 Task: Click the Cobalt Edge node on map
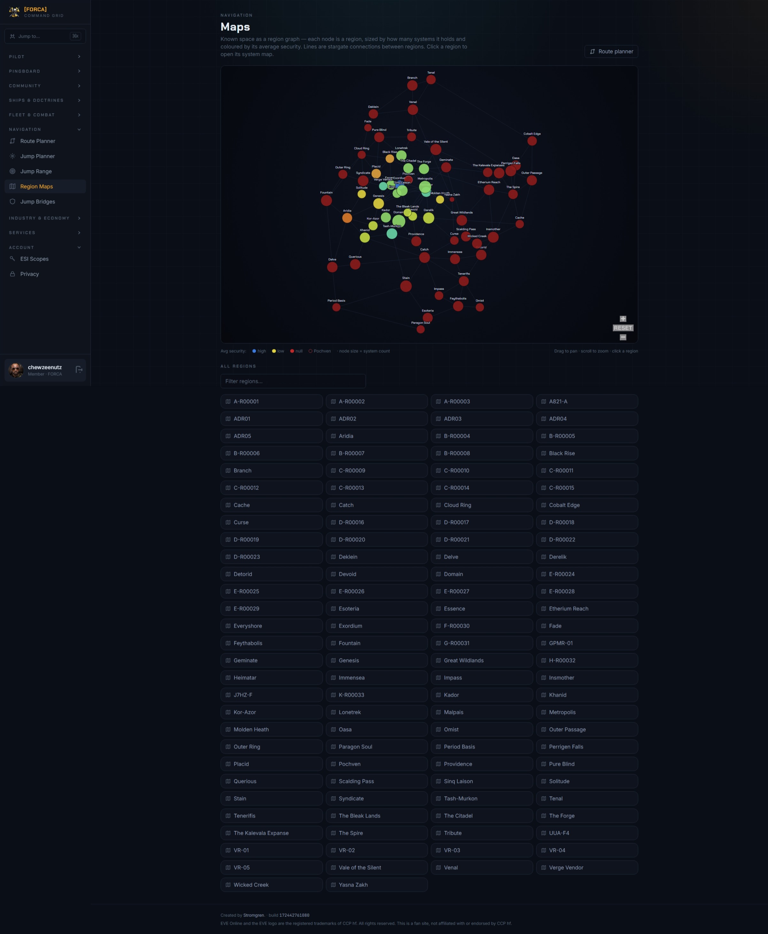click(532, 141)
